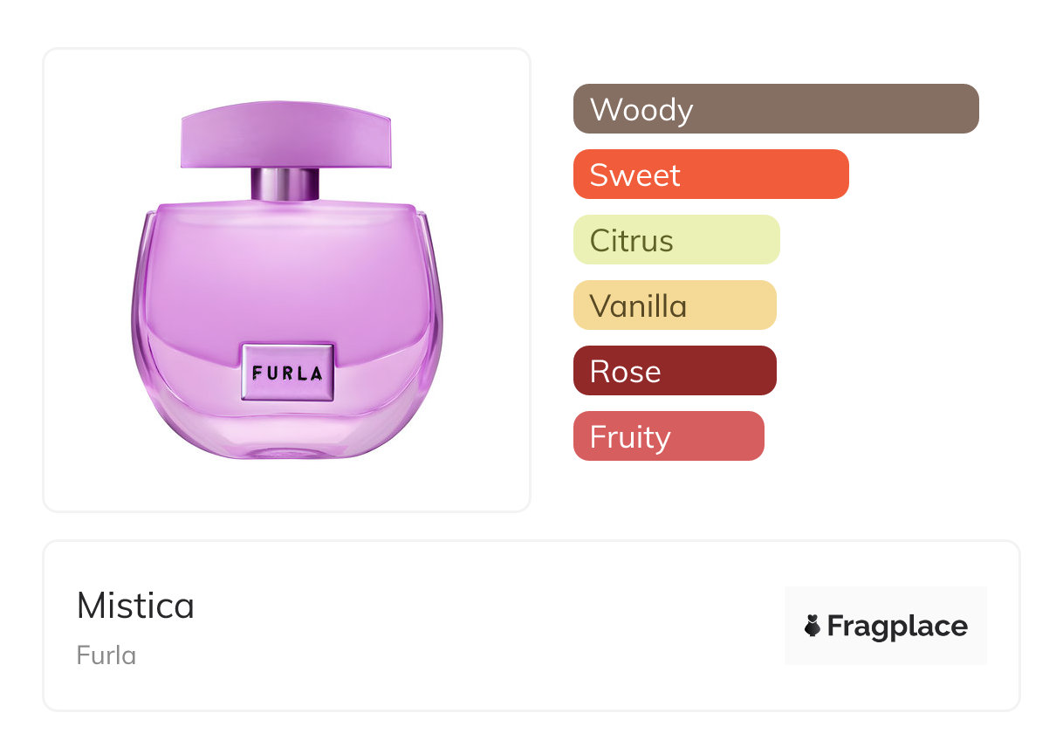
Task: Click the clear glass base of the bottle
Action: (x=286, y=436)
